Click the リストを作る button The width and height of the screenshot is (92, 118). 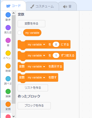click(33, 88)
